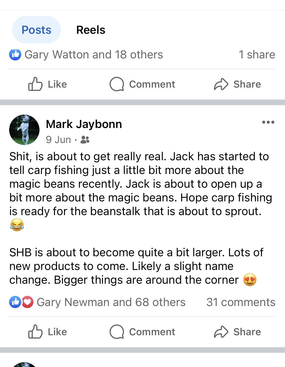Comment on the magic beans post
285x367 pixels.
point(142,332)
